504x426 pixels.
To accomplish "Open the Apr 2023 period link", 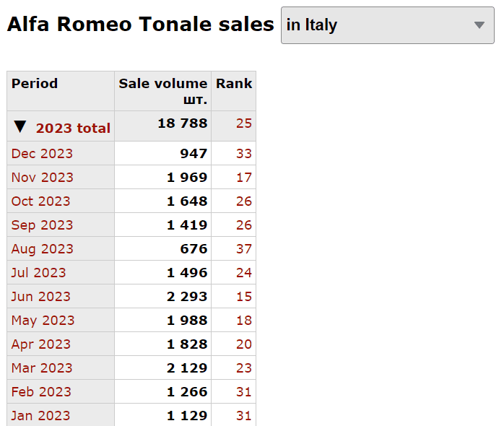I will [x=41, y=344].
